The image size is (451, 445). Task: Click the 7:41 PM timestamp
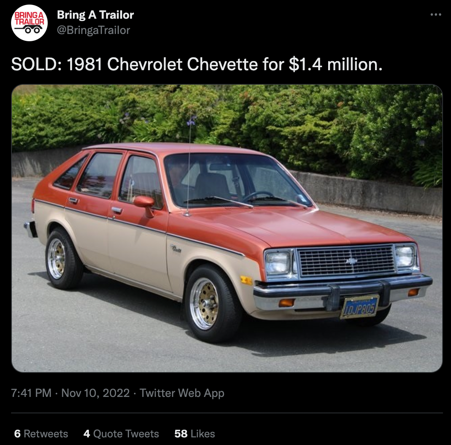[x=31, y=393]
